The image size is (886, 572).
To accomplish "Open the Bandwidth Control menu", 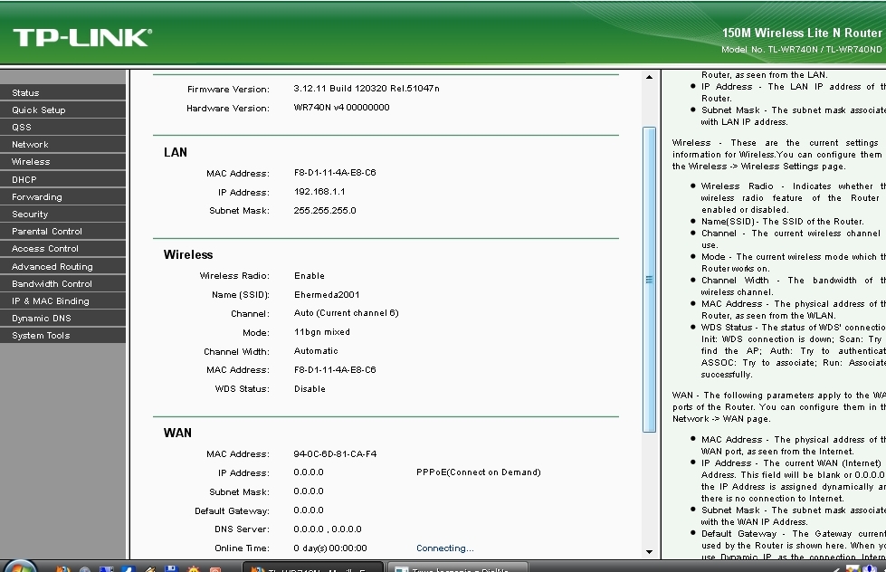I will pos(62,284).
